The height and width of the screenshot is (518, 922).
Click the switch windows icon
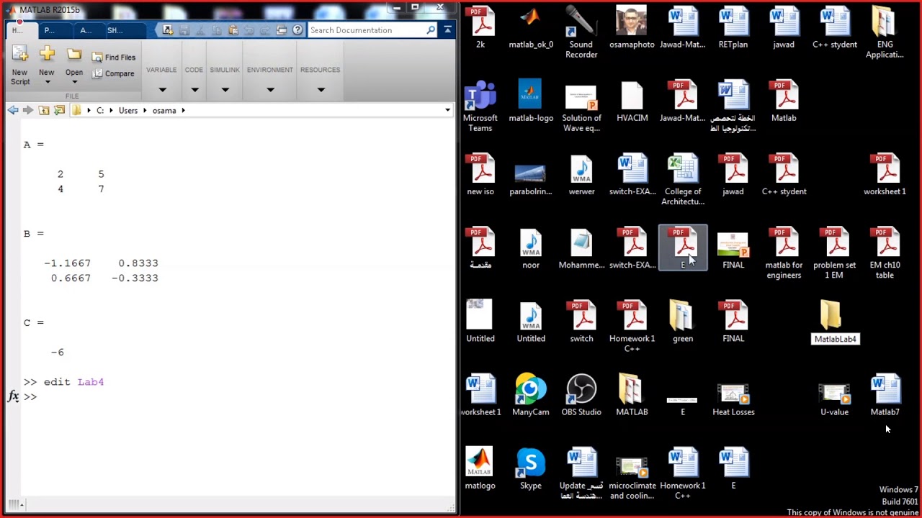(282, 30)
